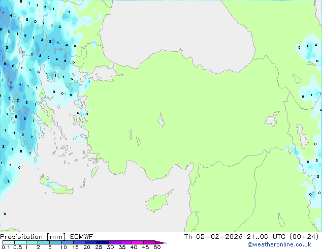Click Lake Tuz in central Turkey
The image size is (322, 249).
(162, 122)
